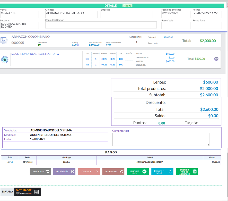The height and width of the screenshot is (201, 228).
Task: Click payment folio 60914
Action: pyautogui.click(x=10, y=162)
